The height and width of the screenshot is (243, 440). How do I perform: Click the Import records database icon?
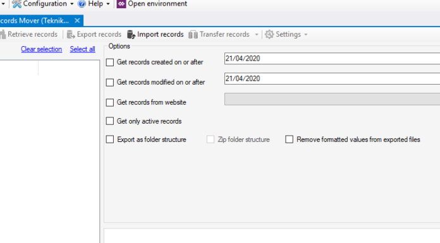[131, 35]
